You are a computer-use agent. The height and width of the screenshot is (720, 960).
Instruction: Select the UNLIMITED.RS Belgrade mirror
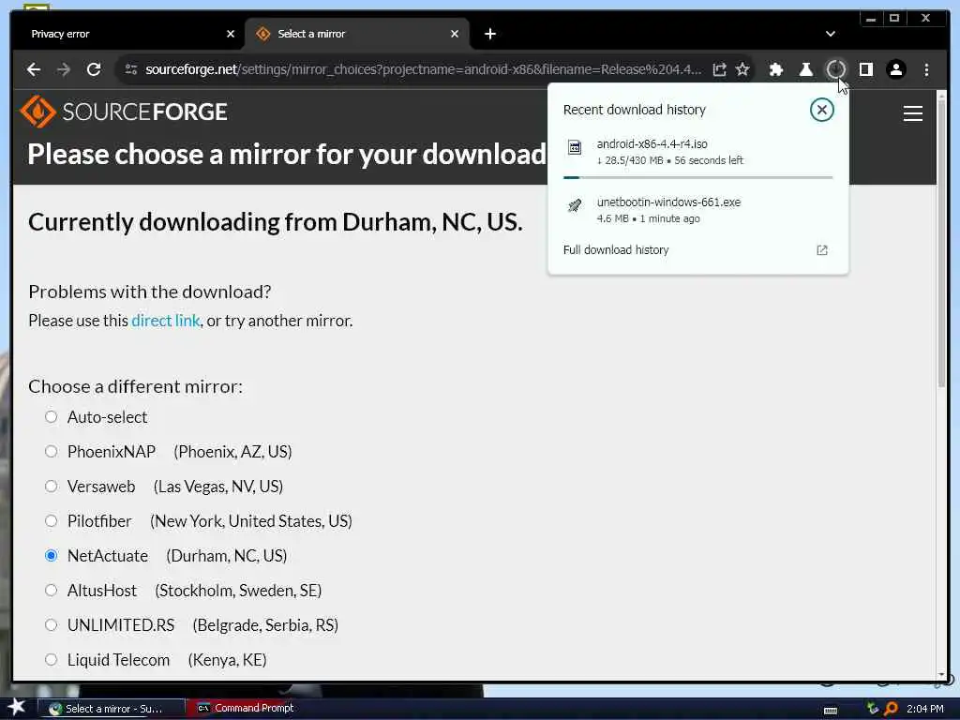[x=52, y=625]
